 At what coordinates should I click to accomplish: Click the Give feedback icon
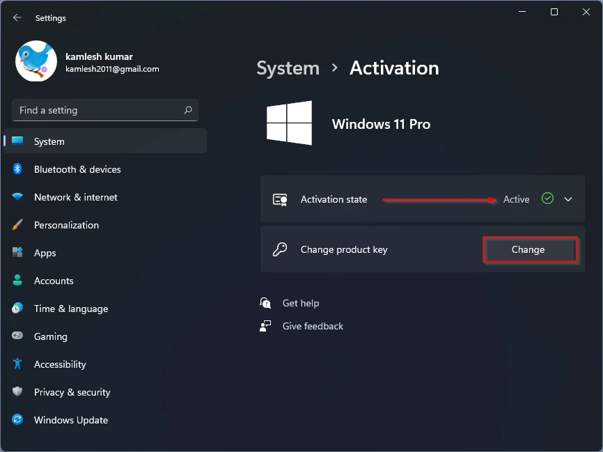(265, 326)
